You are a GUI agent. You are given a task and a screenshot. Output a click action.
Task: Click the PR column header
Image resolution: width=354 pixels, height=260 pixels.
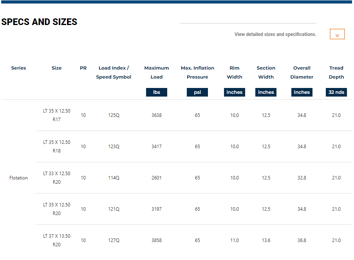pos(83,68)
